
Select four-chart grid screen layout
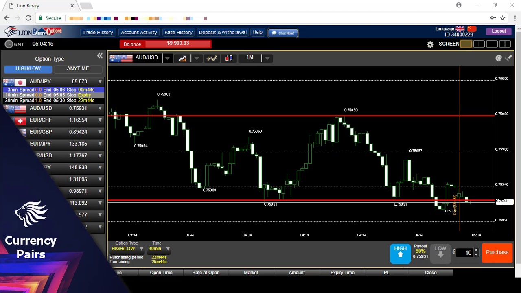tap(505, 44)
